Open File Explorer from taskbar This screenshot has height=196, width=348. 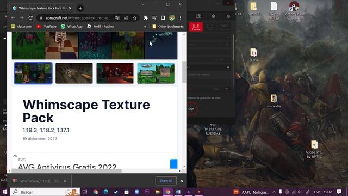(158, 192)
